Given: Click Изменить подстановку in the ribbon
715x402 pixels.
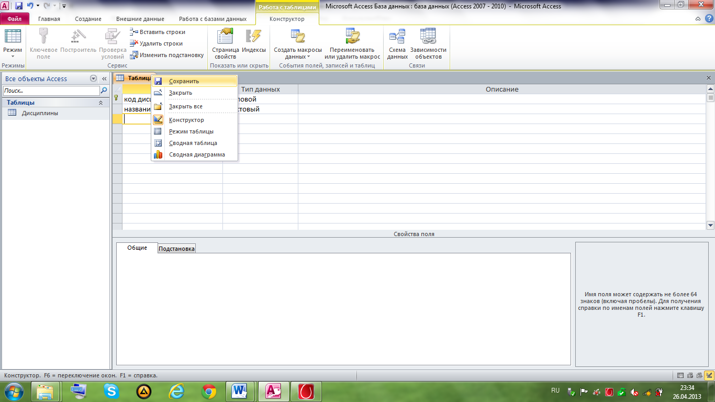Looking at the screenshot, I should pyautogui.click(x=167, y=55).
